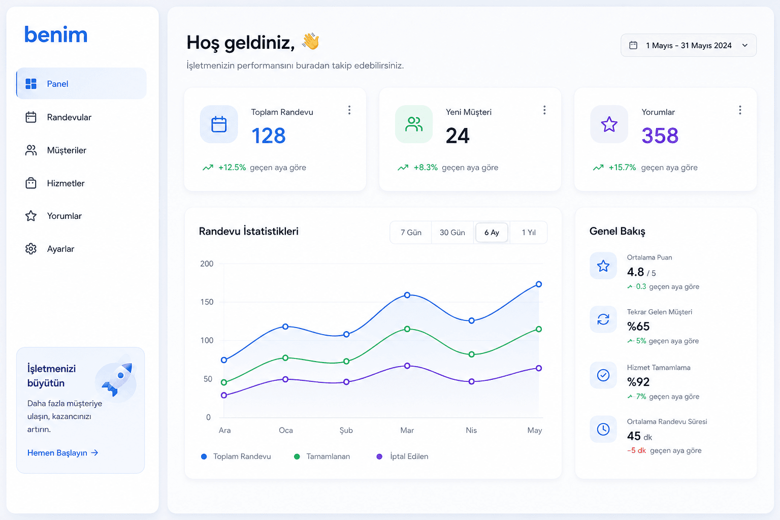Click the Yeni Müşteri green people icon

(x=414, y=124)
